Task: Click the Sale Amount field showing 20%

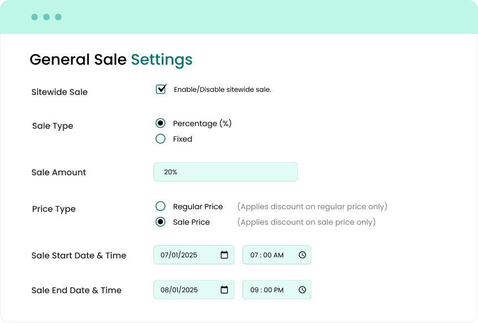Action: [225, 172]
